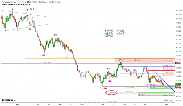Viewport: 183px width, 106px height.
Task: Click the orange '0.382[95.137]' Fibonacci label
Action: (x=63, y=58)
